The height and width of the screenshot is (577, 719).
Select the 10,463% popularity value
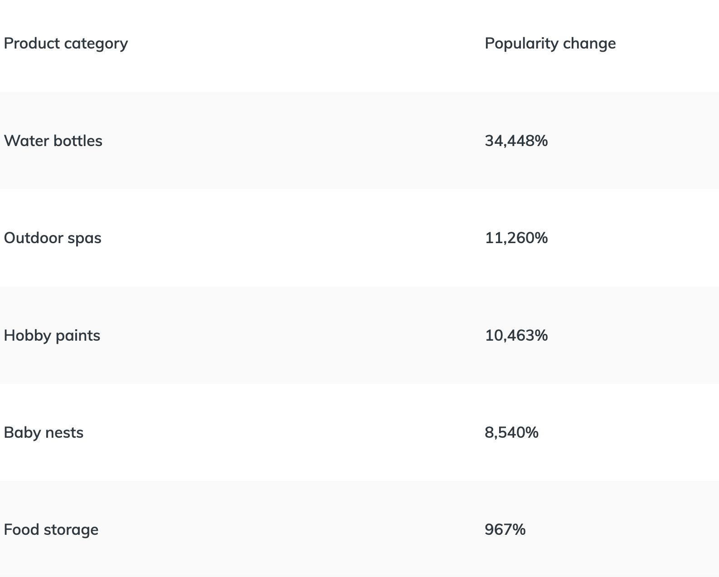516,336
